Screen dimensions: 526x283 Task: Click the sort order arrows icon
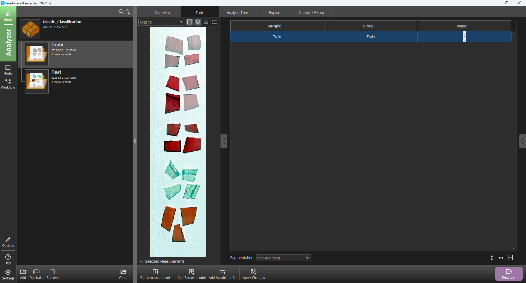pos(128,12)
